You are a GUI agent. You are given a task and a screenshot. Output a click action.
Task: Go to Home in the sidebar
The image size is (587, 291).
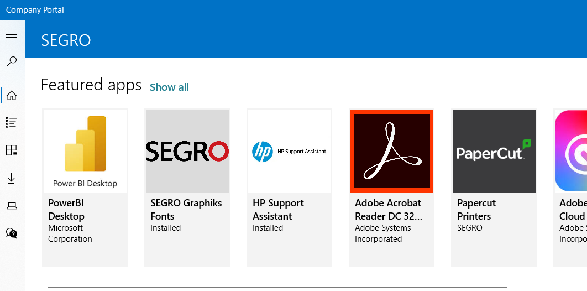pos(12,96)
